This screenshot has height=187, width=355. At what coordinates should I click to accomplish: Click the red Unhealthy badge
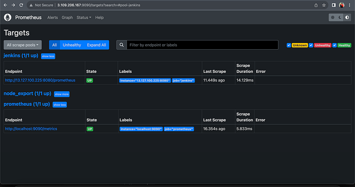[323, 45]
